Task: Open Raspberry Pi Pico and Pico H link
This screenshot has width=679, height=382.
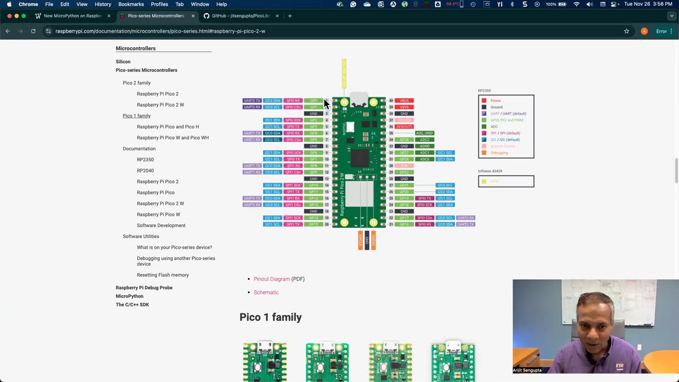Action: tap(168, 127)
